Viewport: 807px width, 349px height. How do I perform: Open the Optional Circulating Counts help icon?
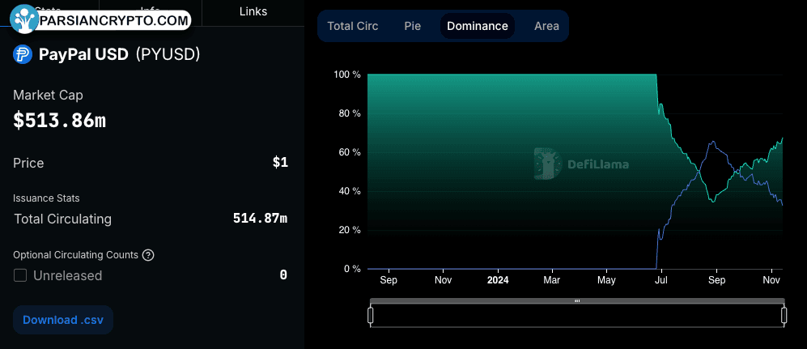pyautogui.click(x=147, y=255)
